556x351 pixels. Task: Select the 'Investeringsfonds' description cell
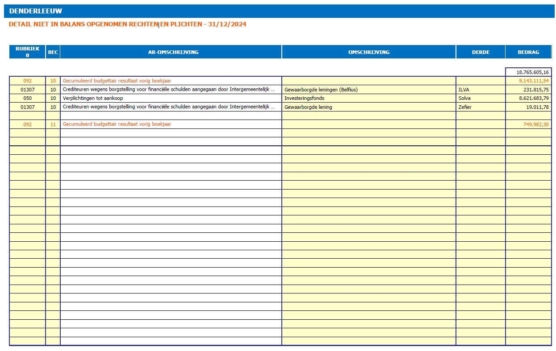369,98
